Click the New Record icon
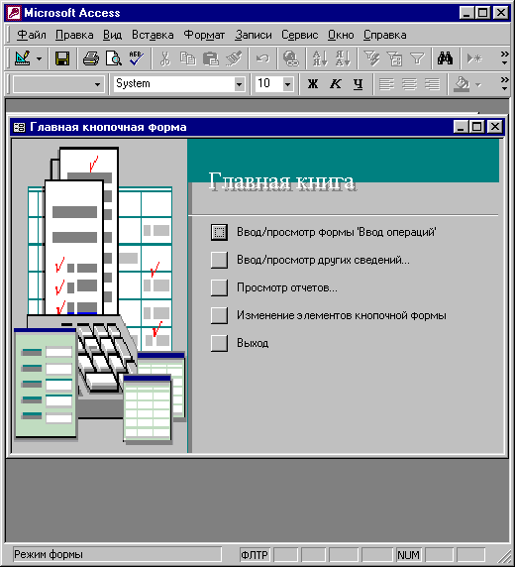This screenshot has width=515, height=567. point(474,58)
